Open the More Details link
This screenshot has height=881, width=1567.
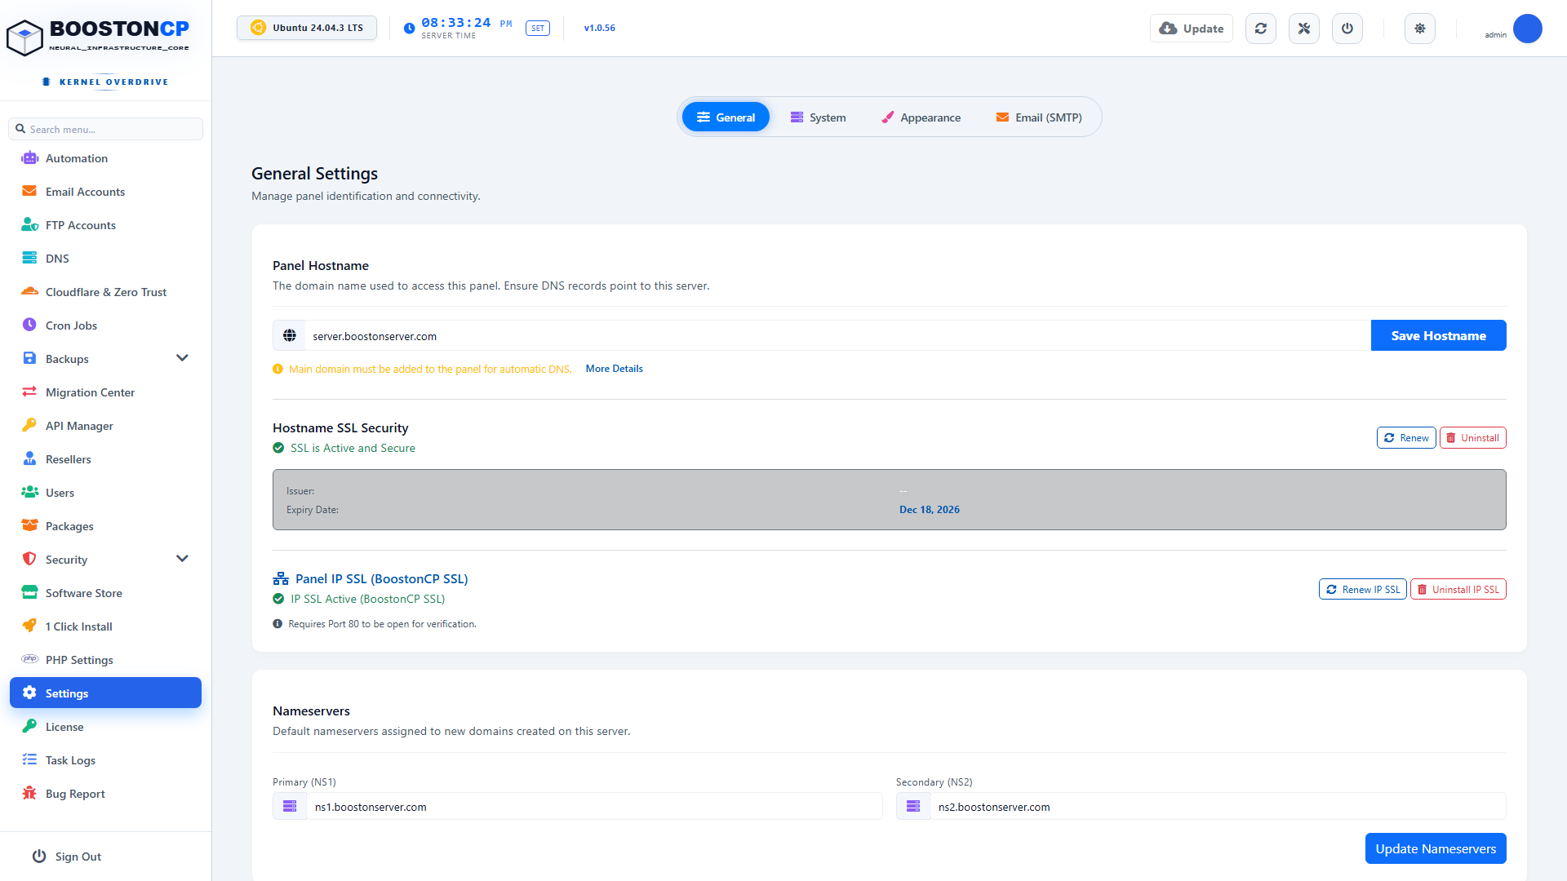pos(614,369)
